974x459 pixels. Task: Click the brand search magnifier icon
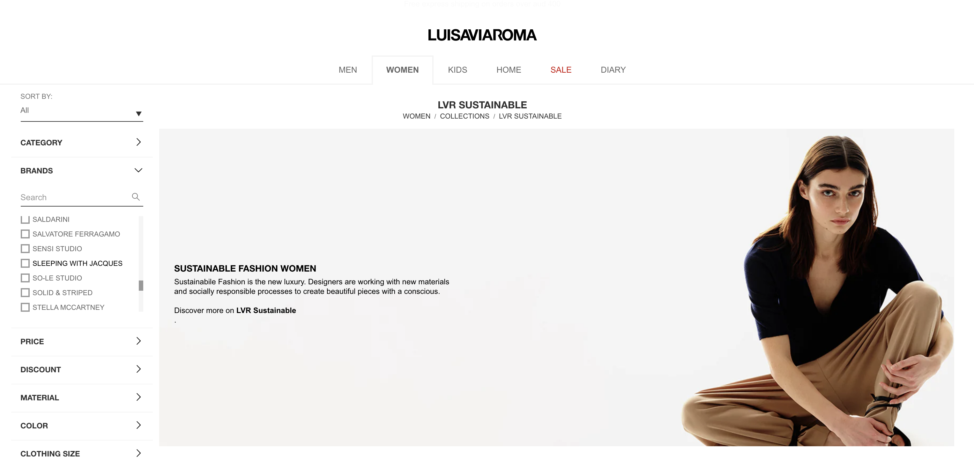point(136,197)
